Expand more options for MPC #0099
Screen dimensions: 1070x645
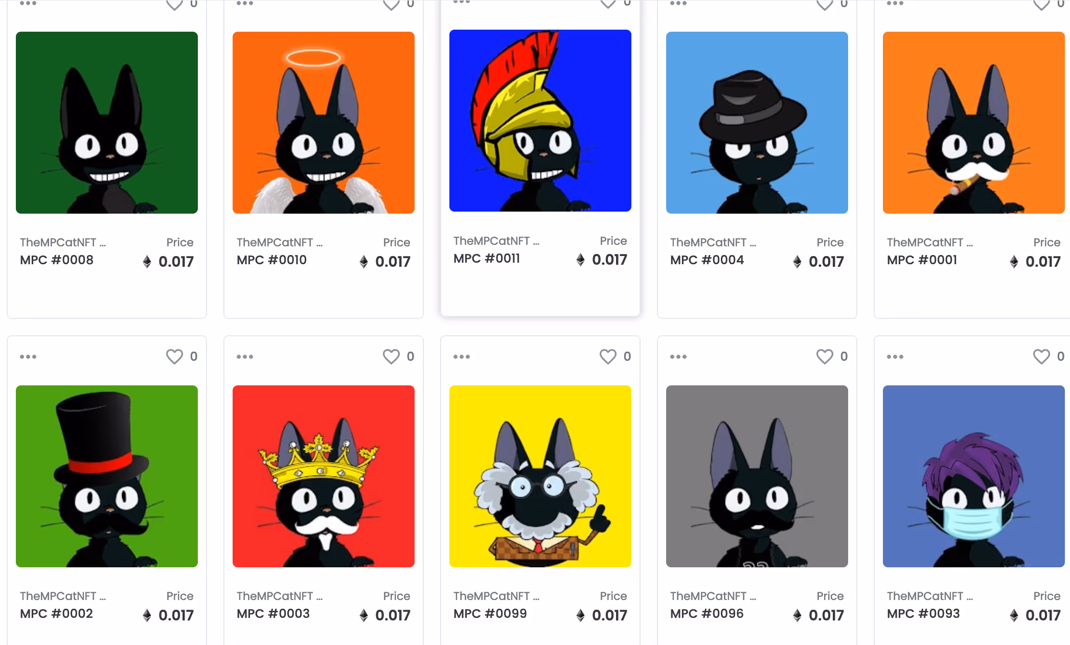coord(462,357)
